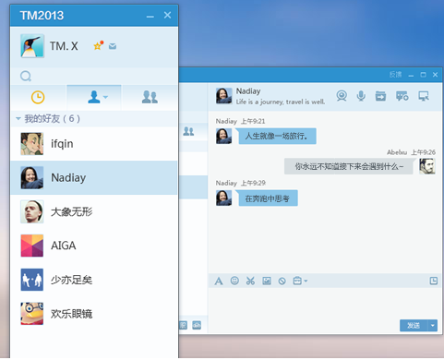Select contact AIGA
This screenshot has height=360, width=444.
coord(94,246)
